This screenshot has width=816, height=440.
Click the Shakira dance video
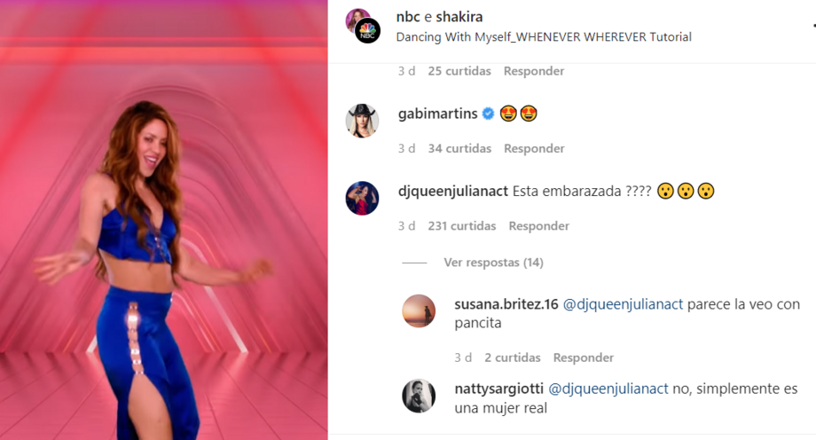tap(164, 220)
